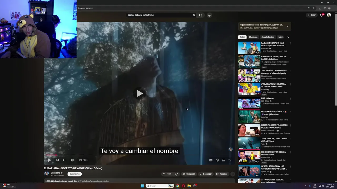Select the Todos filter chip
The height and width of the screenshot is (189, 337).
point(242,37)
